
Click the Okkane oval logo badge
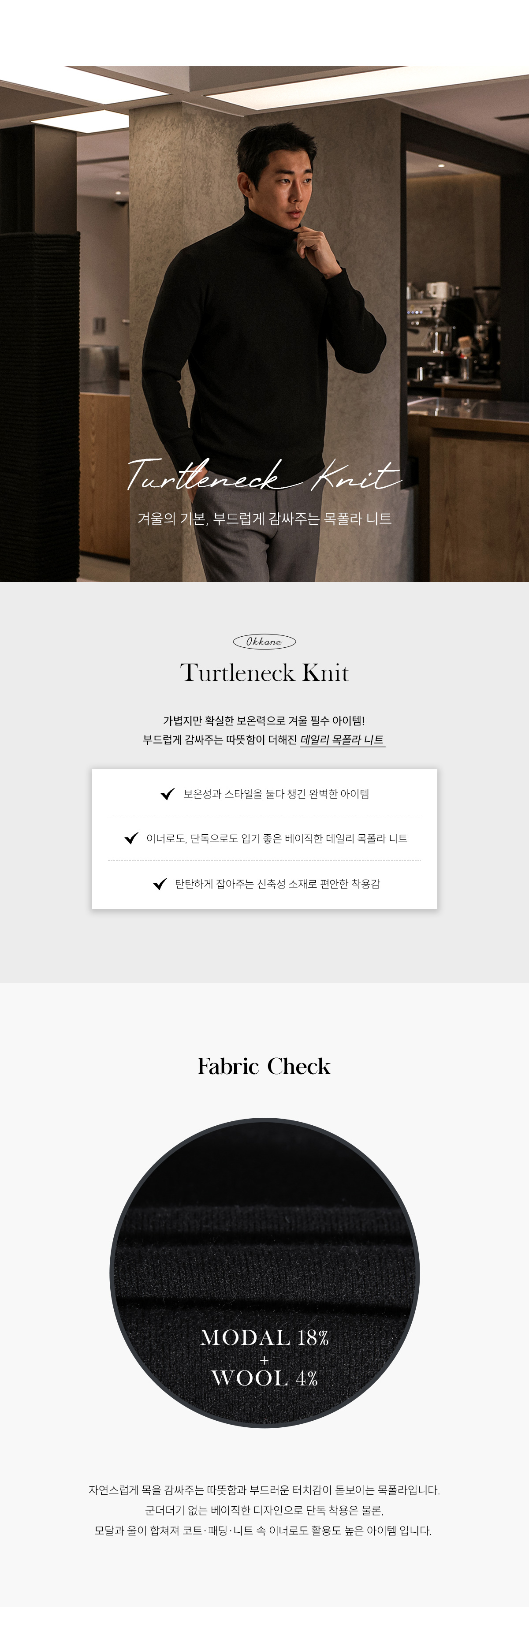[264, 641]
